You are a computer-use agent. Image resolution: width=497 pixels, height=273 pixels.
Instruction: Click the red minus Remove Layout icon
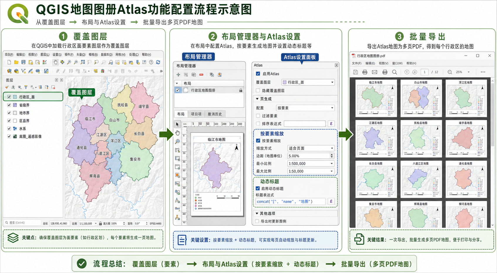pyautogui.click(x=201, y=75)
